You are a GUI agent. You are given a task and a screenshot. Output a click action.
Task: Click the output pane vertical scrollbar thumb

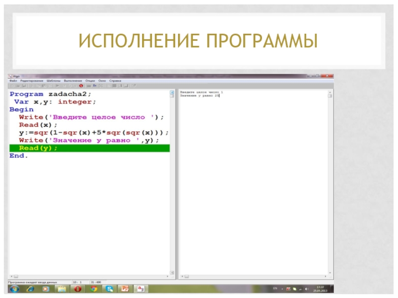330,96
